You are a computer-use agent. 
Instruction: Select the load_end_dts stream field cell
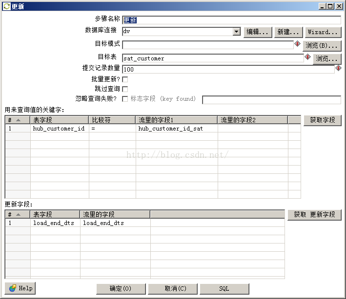(115, 223)
